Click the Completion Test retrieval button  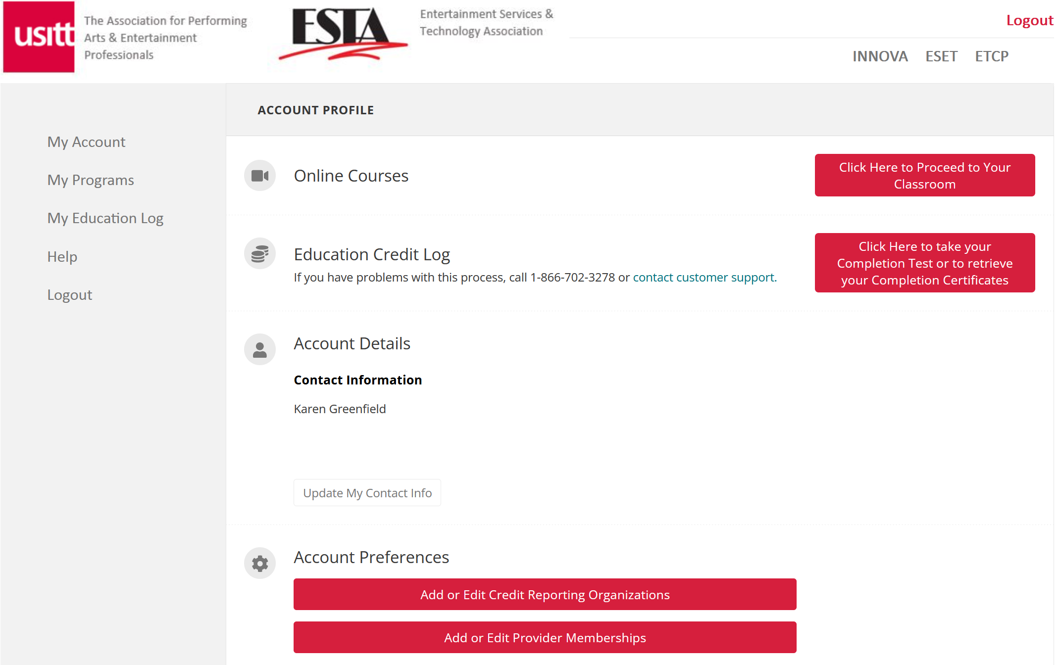[x=925, y=263]
